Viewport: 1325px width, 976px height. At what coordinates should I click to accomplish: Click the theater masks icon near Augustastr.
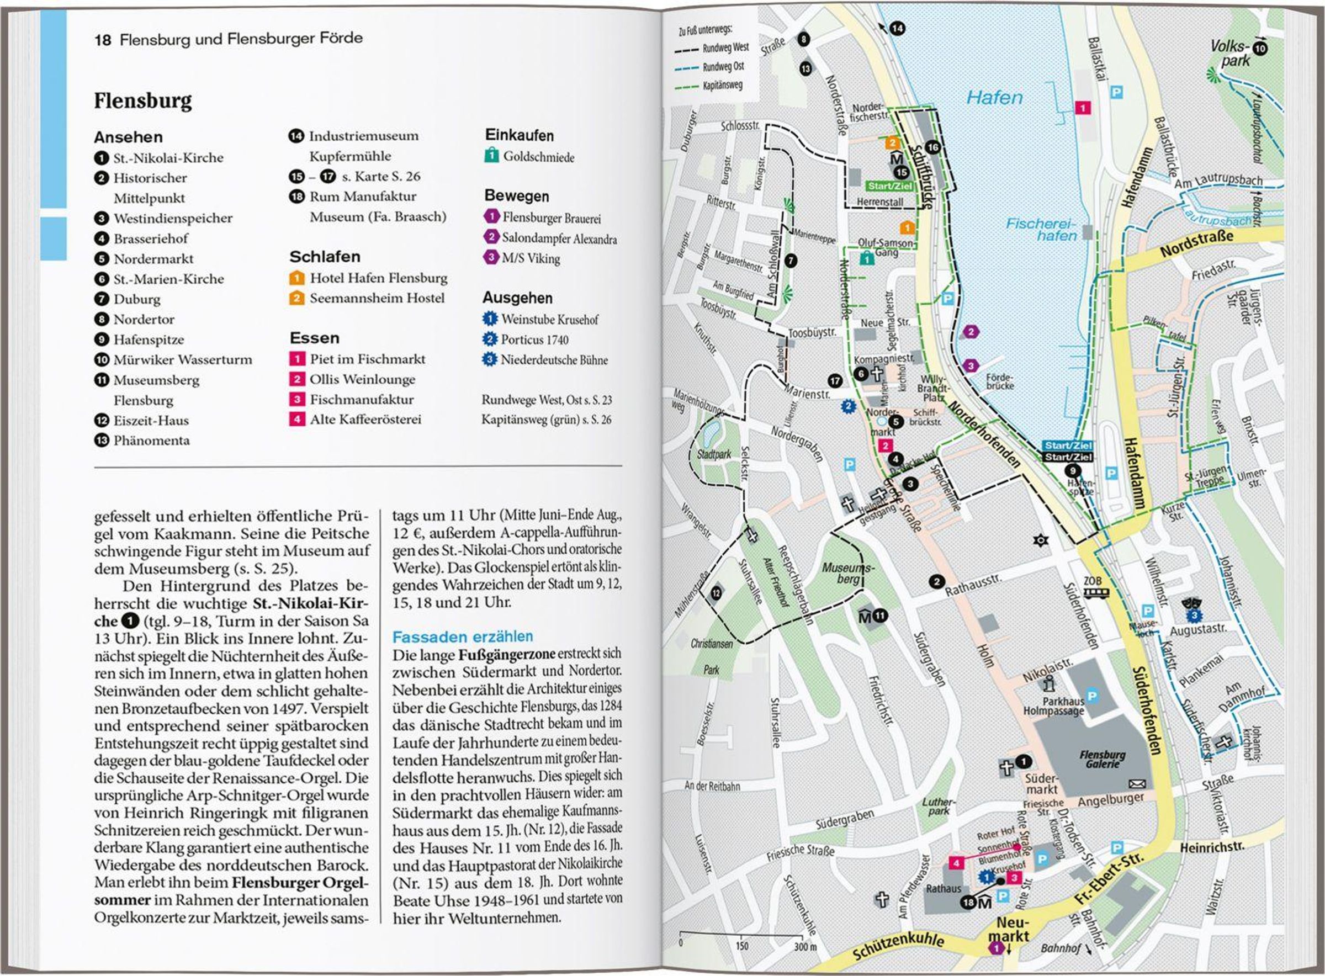tap(1192, 604)
